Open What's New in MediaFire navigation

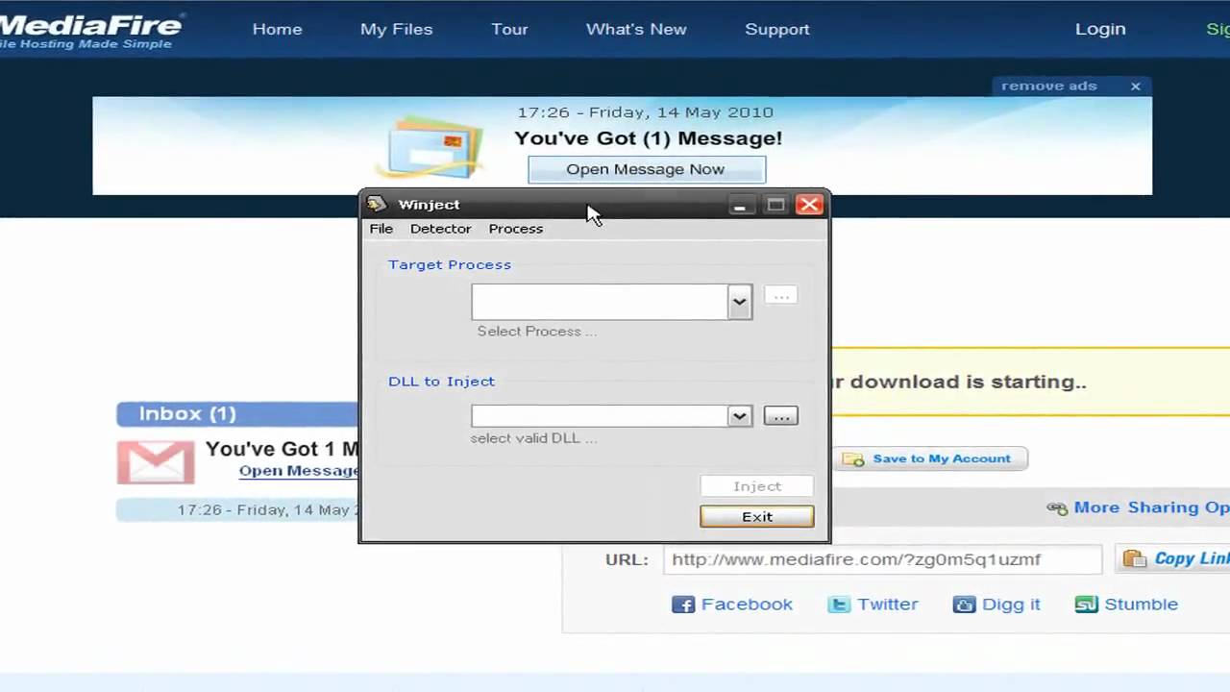pyautogui.click(x=636, y=29)
